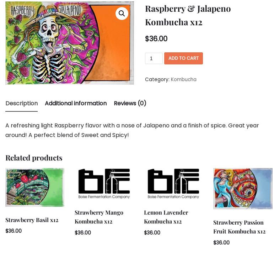Open the Additional information tab

76,103
